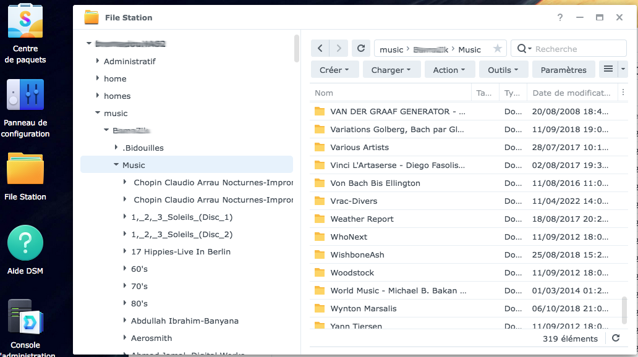The image size is (638, 357).
Task: Launch Aide DSM help icon
Action: click(x=25, y=243)
